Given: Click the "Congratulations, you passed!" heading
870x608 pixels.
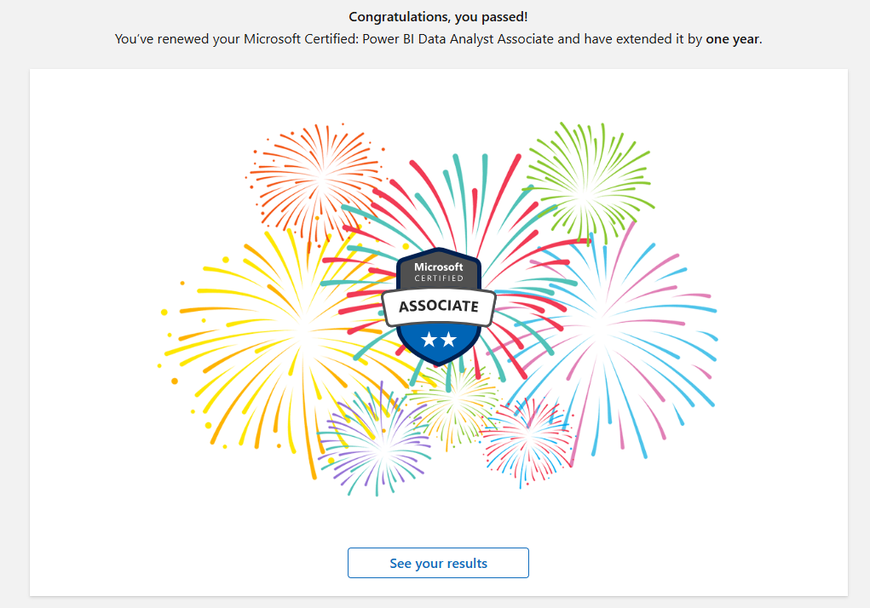Looking at the screenshot, I should pos(438,16).
